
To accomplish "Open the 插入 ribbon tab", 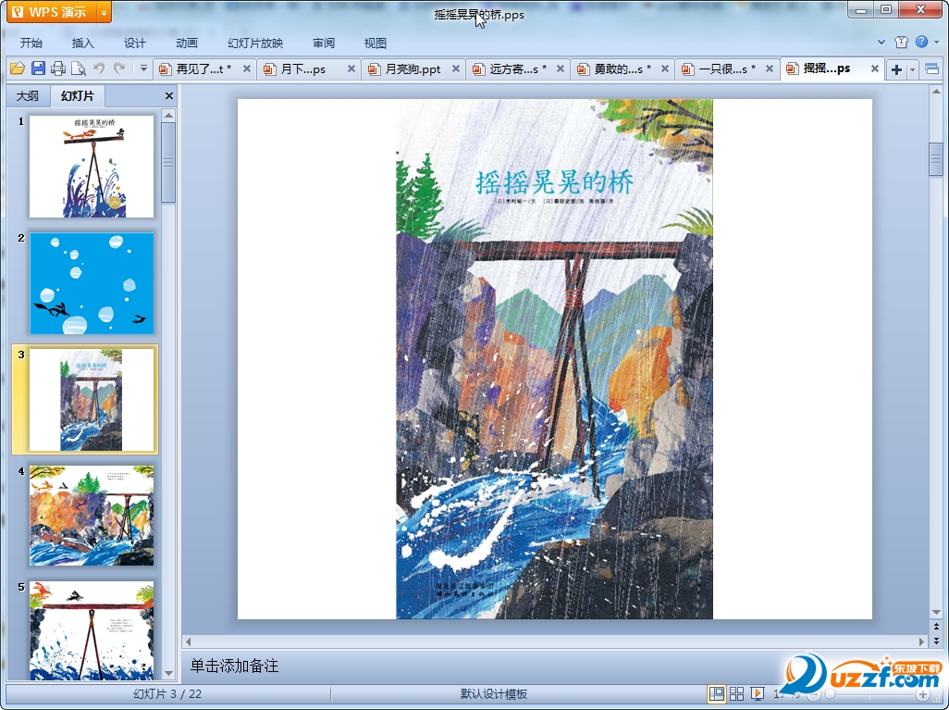I will click(83, 43).
